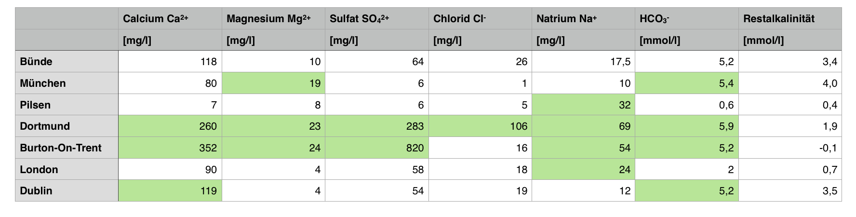
Task: Click Pilsen's green sodium cell 32
Action: pyautogui.click(x=583, y=105)
